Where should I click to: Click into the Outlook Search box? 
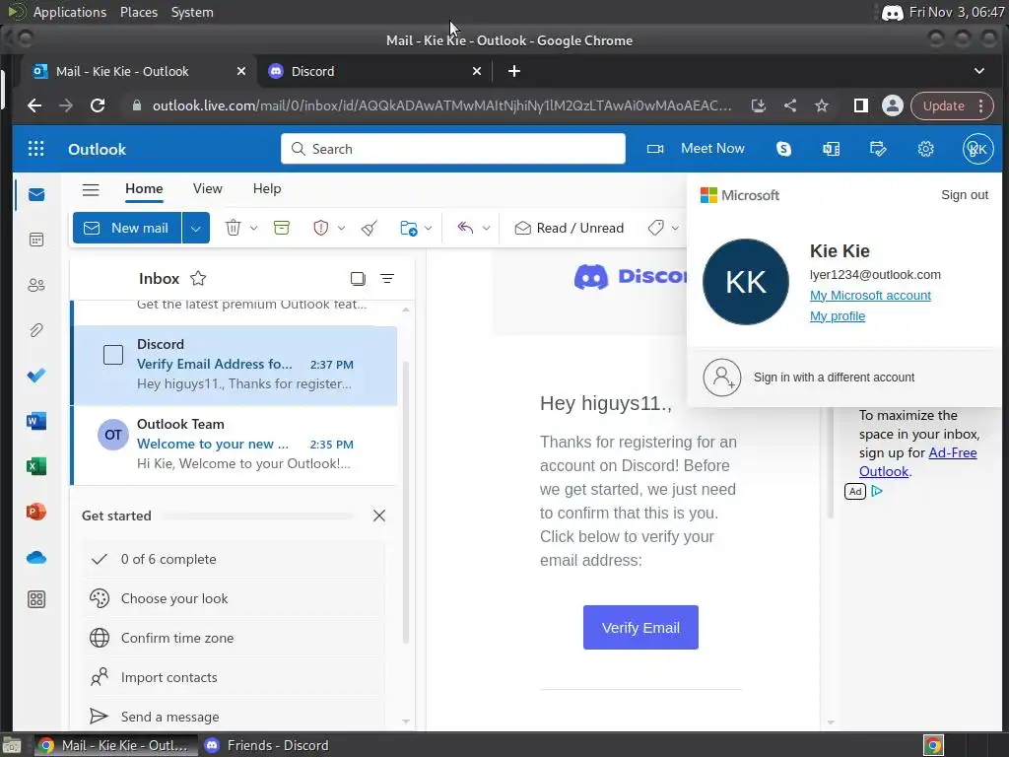click(453, 149)
